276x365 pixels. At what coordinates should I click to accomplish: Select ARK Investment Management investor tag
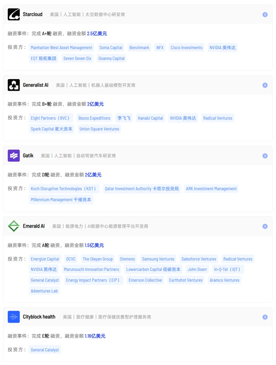[211, 189]
